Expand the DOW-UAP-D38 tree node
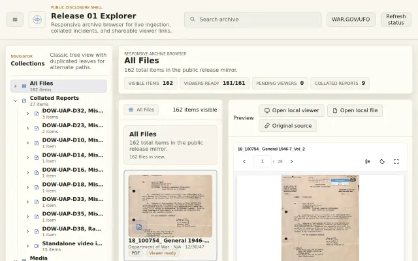 pos(27,231)
